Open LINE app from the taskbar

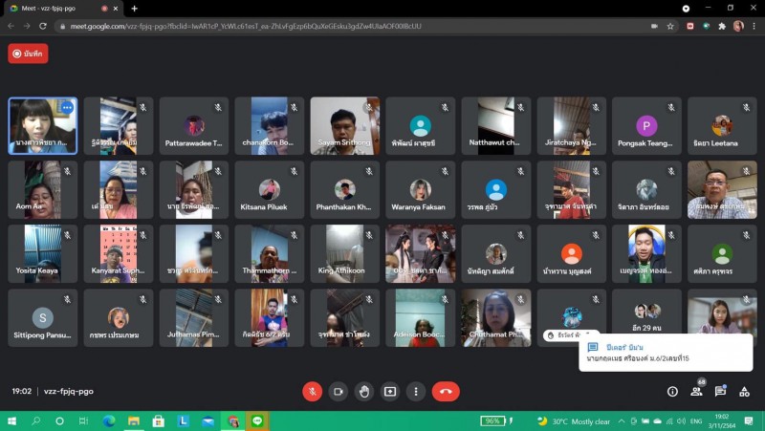coord(257,420)
